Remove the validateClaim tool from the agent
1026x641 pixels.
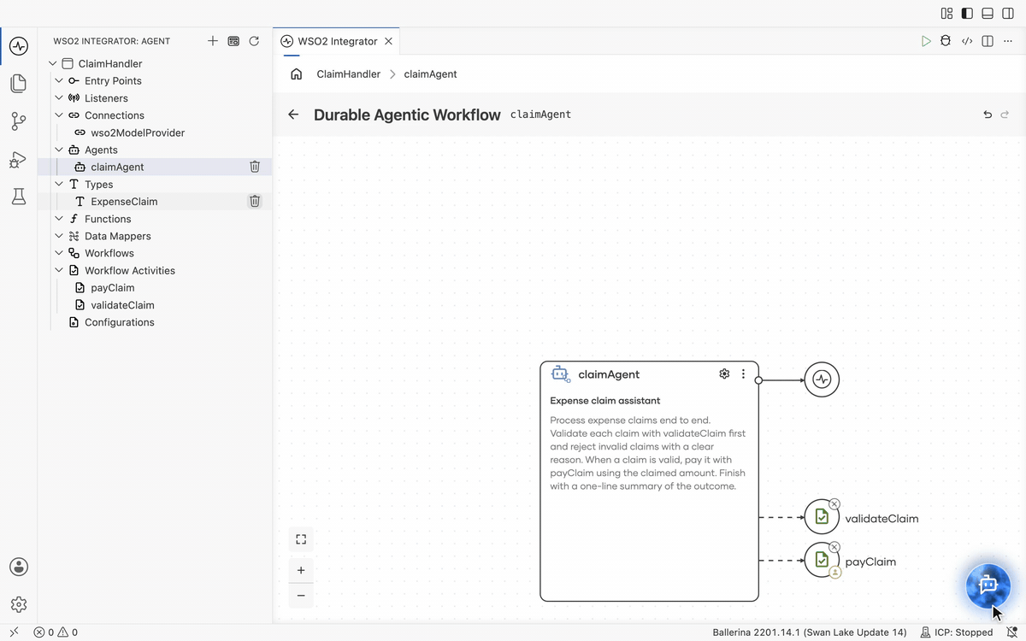[834, 504]
